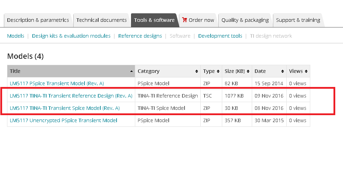Open the Support & training tab
Viewport: 343px width, 175px height.
pos(298,20)
